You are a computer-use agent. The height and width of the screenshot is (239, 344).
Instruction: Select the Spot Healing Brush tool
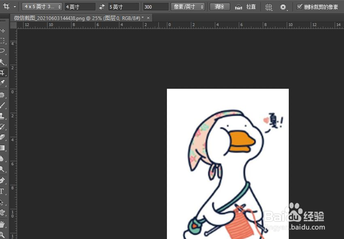pyautogui.click(x=2, y=95)
